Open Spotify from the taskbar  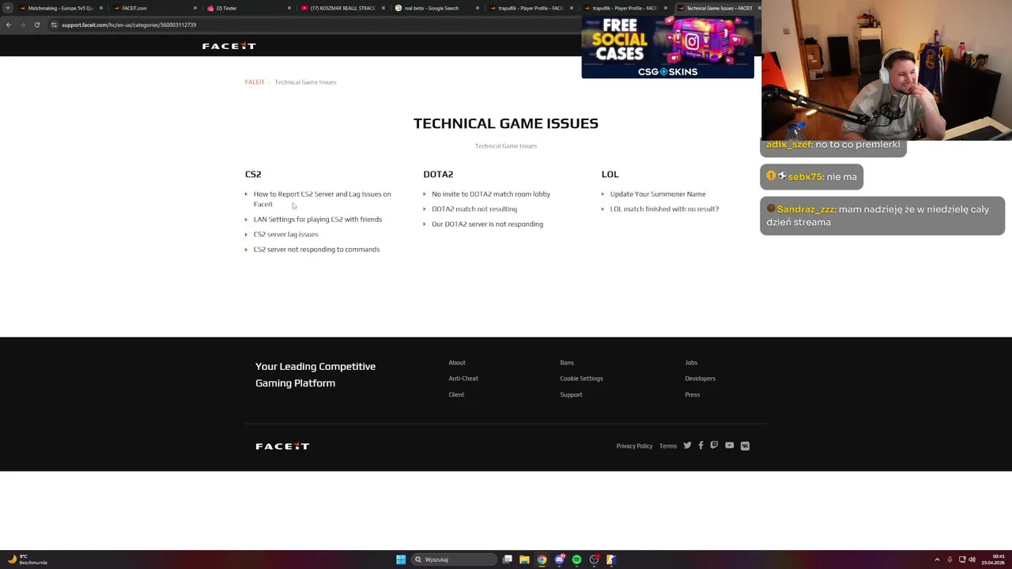click(x=576, y=560)
